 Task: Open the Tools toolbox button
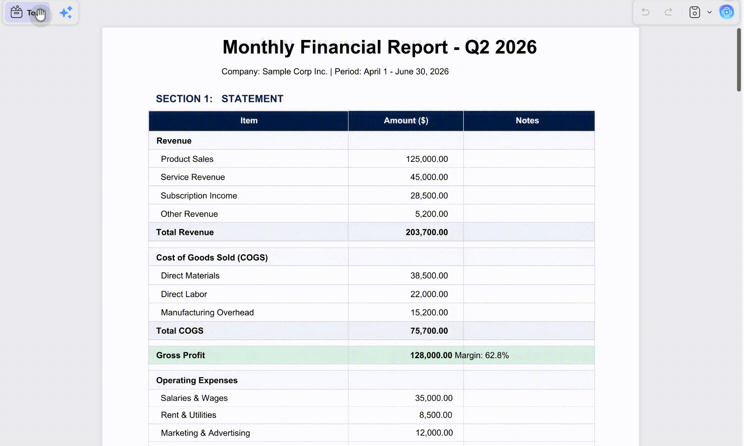coord(27,13)
